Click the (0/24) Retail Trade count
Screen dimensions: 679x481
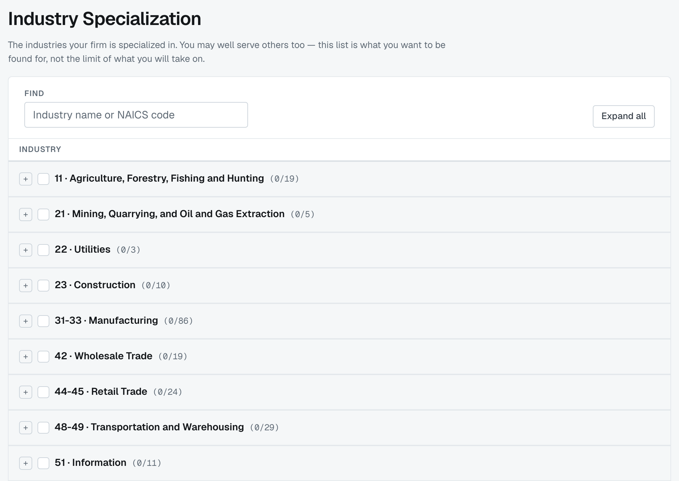[167, 392]
